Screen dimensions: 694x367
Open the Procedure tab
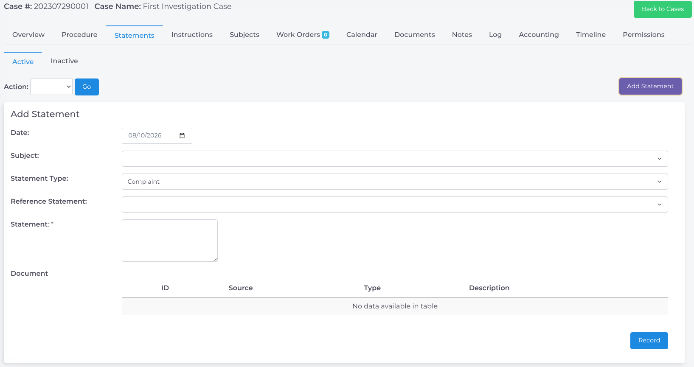point(79,35)
